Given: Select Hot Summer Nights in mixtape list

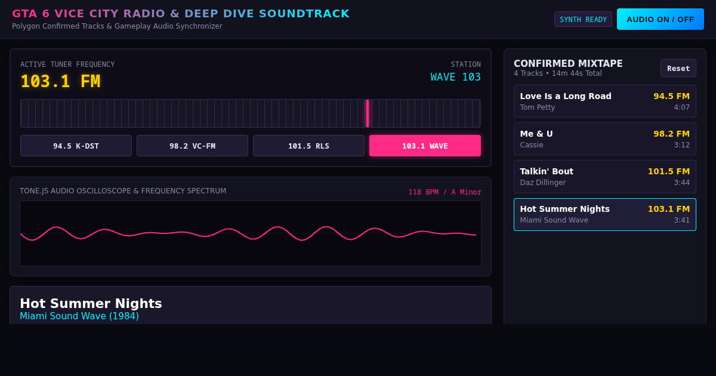Looking at the screenshot, I should coord(605,214).
